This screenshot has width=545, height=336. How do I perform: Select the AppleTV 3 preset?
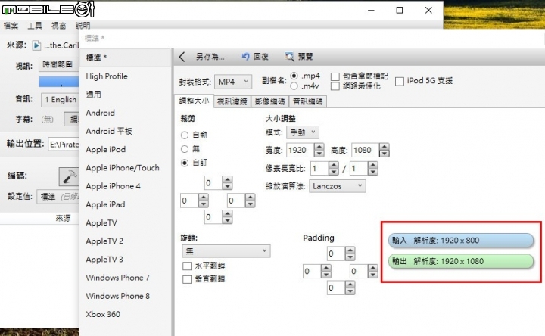click(125, 260)
